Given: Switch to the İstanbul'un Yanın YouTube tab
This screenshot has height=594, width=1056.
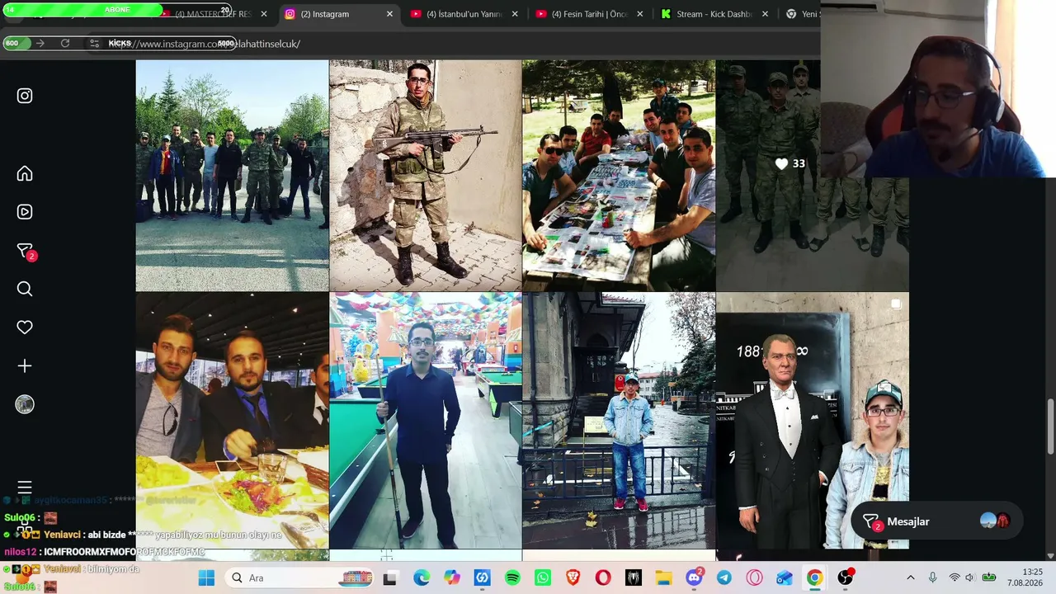Looking at the screenshot, I should [464, 14].
